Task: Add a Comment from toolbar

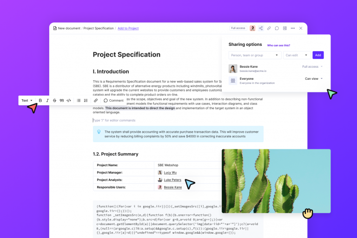Action: point(113,100)
